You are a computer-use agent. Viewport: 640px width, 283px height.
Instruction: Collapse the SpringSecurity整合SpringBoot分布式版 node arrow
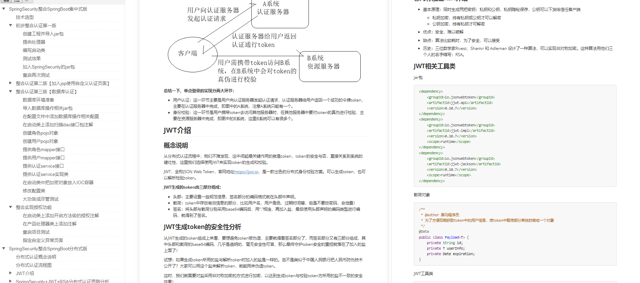point(4,249)
